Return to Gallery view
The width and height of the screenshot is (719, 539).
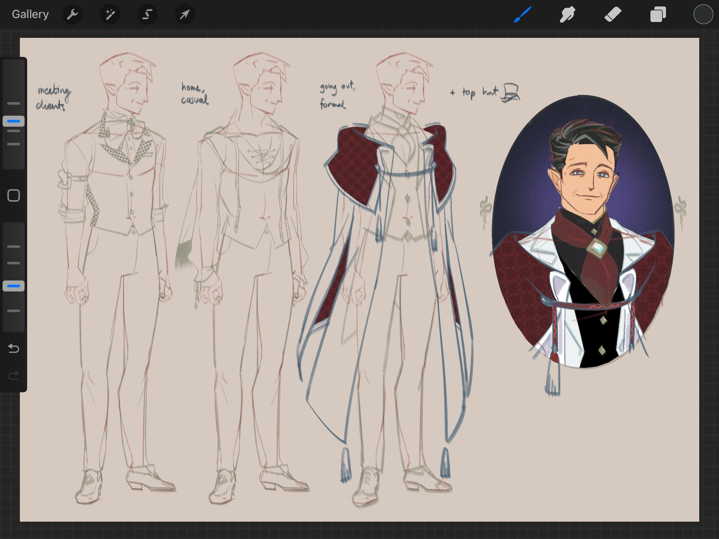[30, 14]
